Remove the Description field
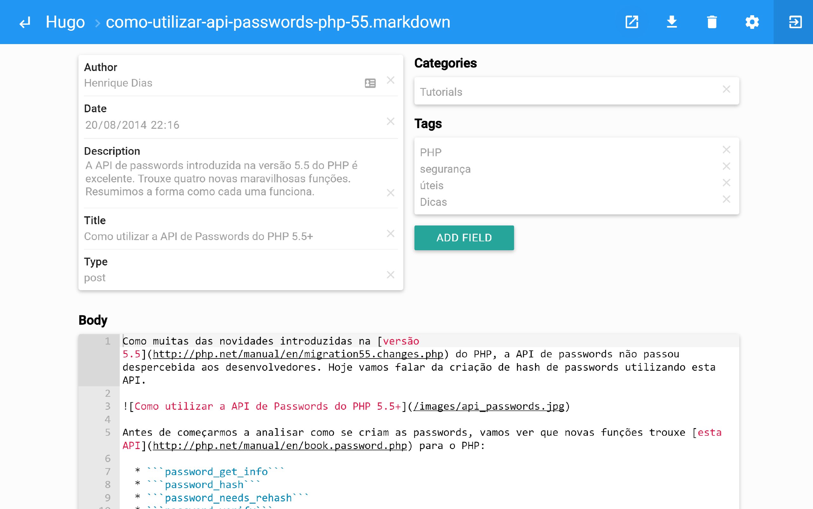The image size is (813, 509). [390, 193]
